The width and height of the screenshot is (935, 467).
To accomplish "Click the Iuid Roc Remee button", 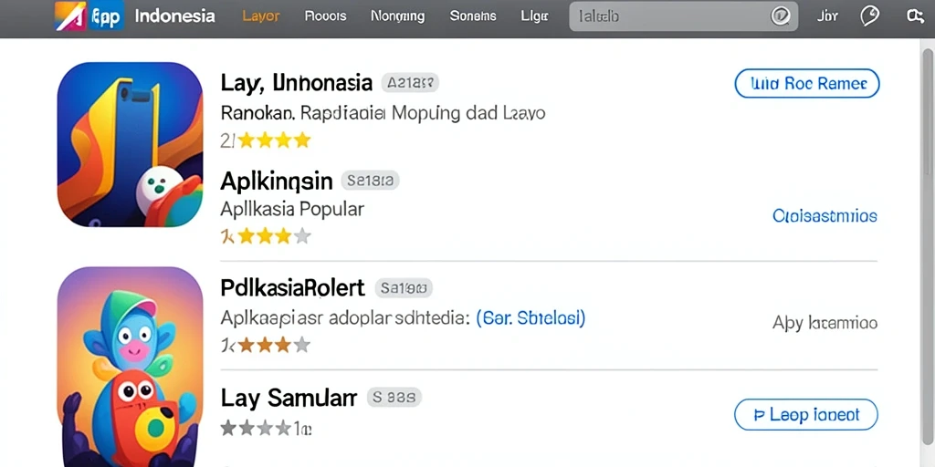I will tap(807, 83).
